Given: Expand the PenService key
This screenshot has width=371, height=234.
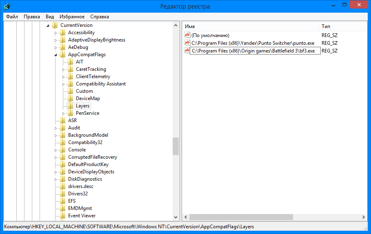Looking at the screenshot, I should point(63,114).
